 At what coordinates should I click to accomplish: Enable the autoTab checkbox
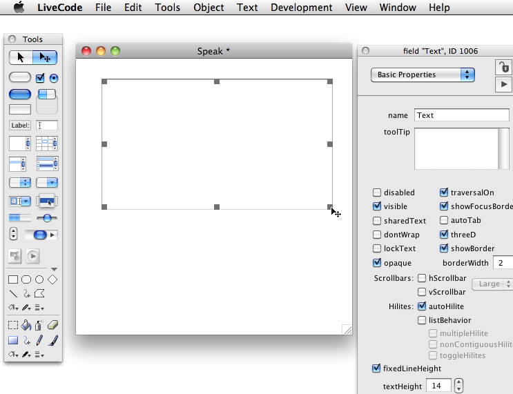[444, 220]
